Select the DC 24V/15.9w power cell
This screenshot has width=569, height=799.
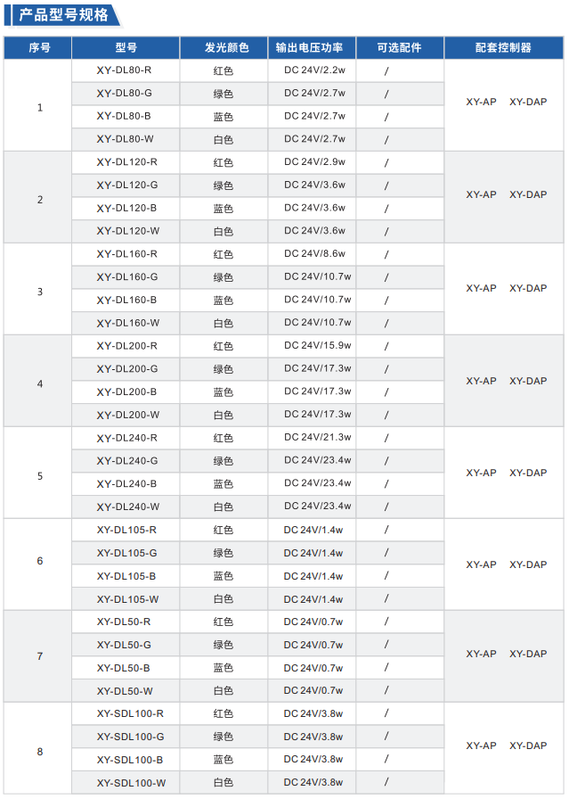tap(318, 346)
